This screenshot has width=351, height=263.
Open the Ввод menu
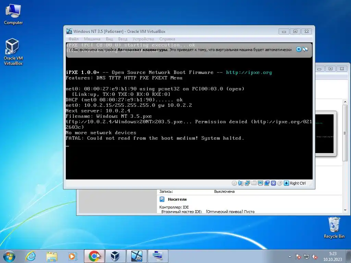tap(123, 39)
